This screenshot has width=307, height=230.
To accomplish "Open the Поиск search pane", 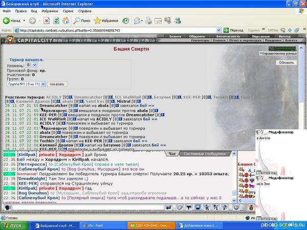I will [x=81, y=20].
